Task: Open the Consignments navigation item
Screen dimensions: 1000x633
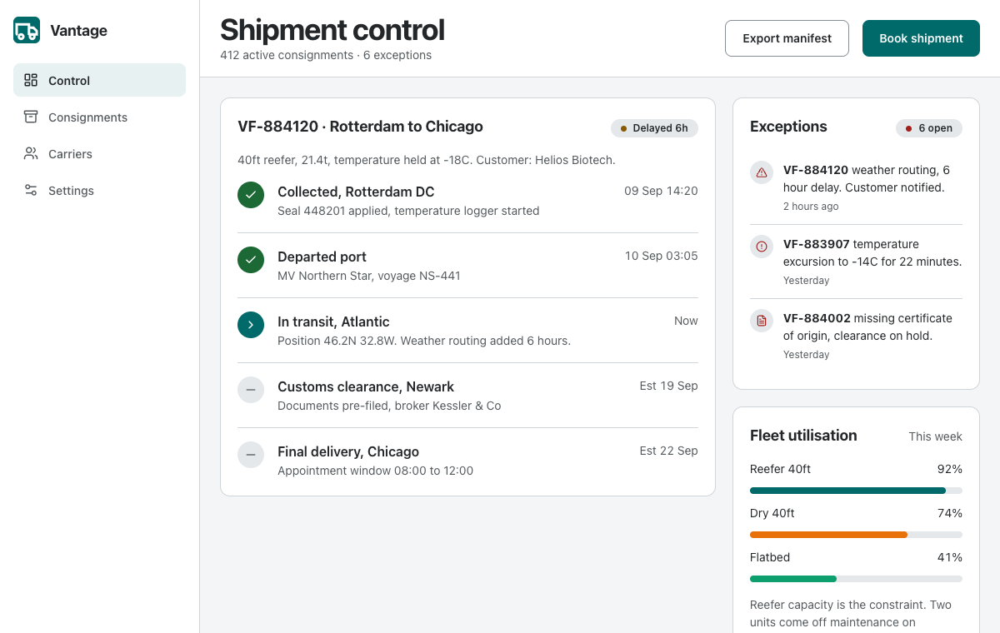Action: 99,117
